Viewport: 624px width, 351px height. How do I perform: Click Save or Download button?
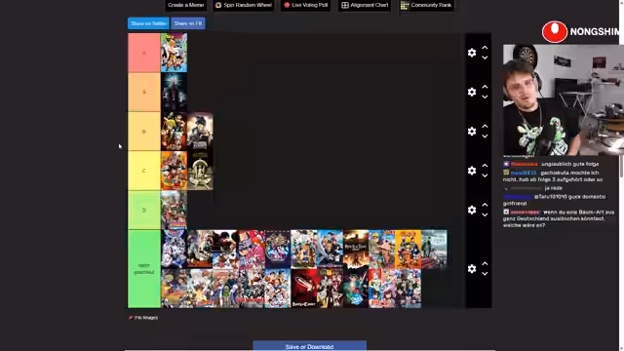click(x=310, y=346)
